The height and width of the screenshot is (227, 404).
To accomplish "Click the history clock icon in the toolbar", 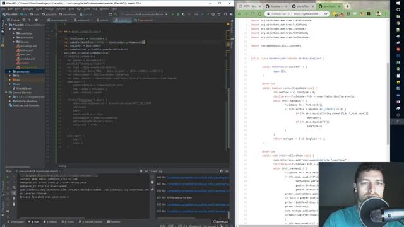I will coord(213,14).
